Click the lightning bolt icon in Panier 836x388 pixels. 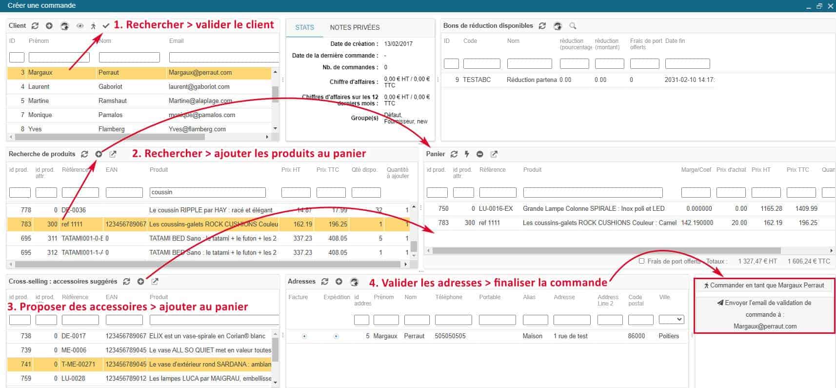pos(467,154)
